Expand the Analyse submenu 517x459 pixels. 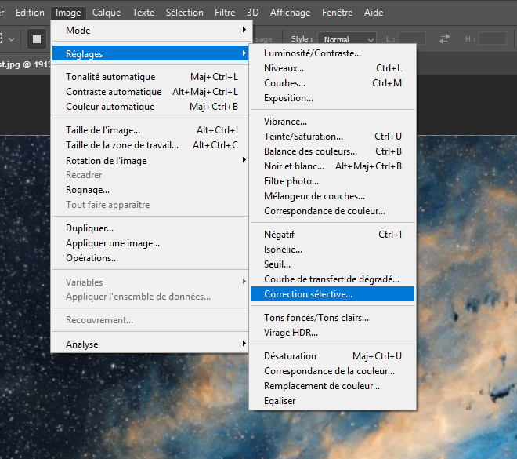150,344
